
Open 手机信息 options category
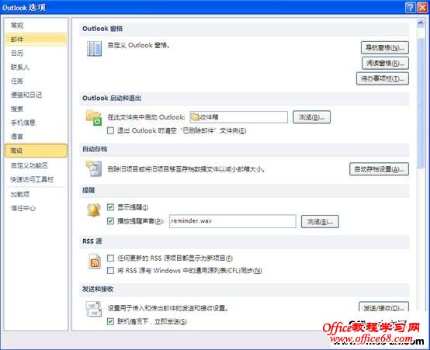click(x=36, y=123)
